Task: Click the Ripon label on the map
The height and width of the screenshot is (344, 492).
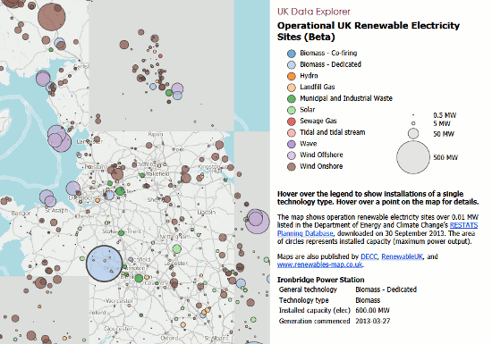Action: tap(156, 134)
